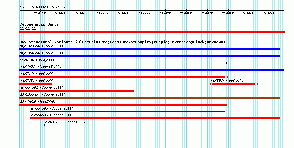Click ruler position 51444k
The width and height of the screenshot is (294, 148).
click(144, 13)
